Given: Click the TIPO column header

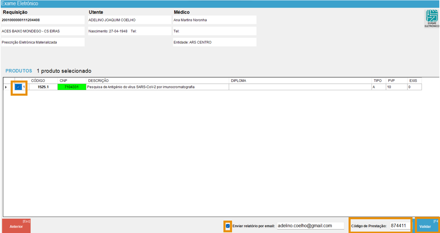Looking at the screenshot, I should [378, 81].
